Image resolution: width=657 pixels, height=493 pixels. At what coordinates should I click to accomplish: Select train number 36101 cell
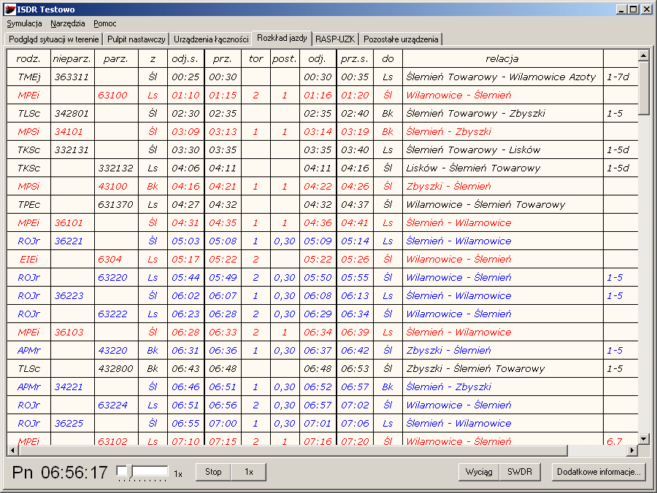pyautogui.click(x=72, y=222)
